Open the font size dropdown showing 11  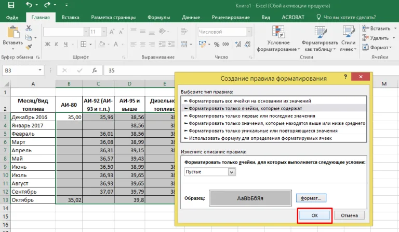[104, 32]
